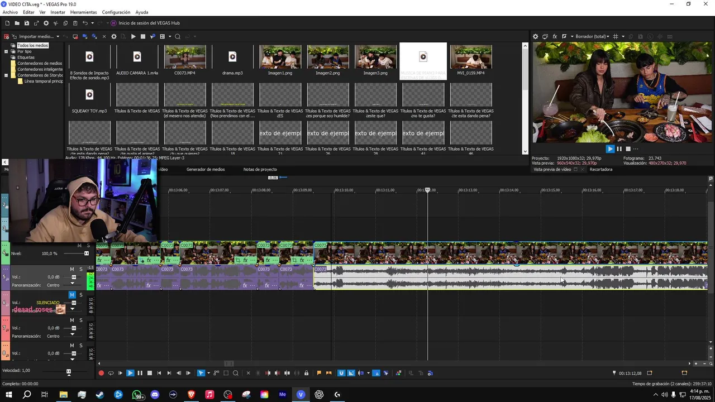Mute video track 4 with its M button
This screenshot has width=715, height=402.
pos(79,246)
